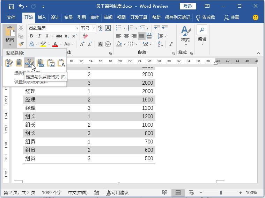Viewport: 265px width, 198px height.
Task: Justify paragraph text
Action: (x=142, y=36)
